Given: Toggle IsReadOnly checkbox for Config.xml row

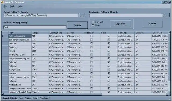Looking at the screenshot, I should (91, 47).
